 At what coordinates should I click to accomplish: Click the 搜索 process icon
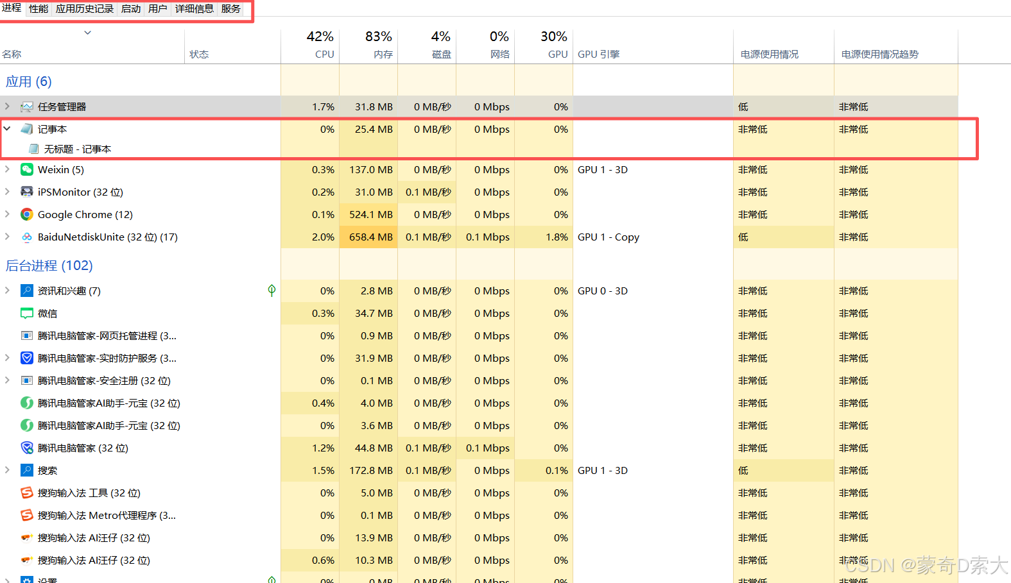pos(27,471)
